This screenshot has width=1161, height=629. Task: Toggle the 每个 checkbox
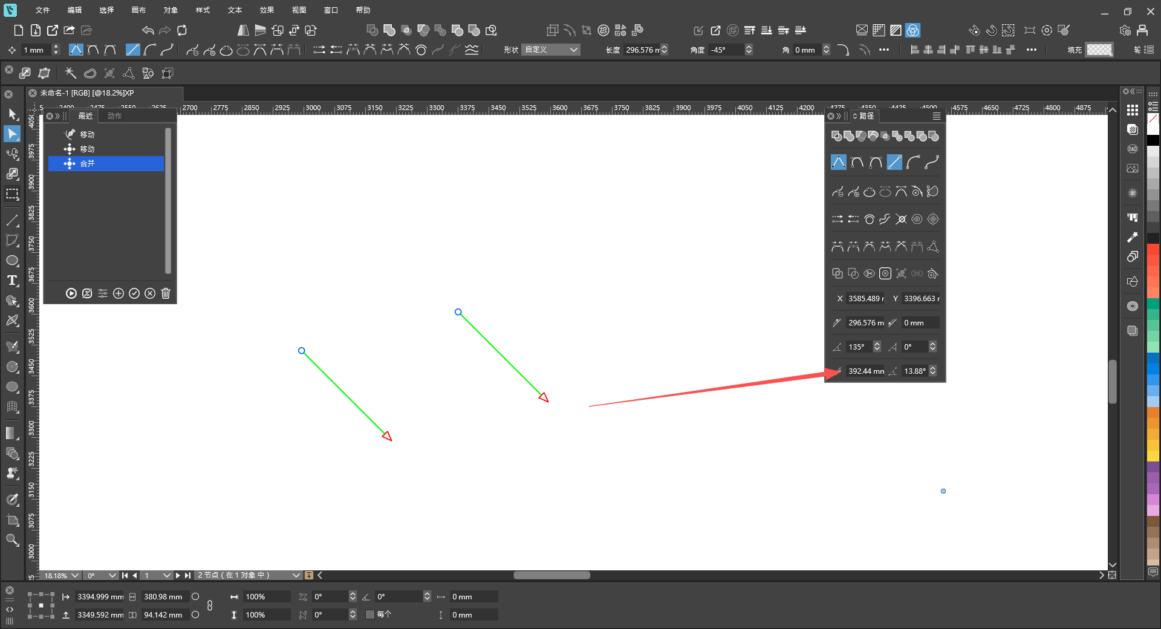coord(370,614)
